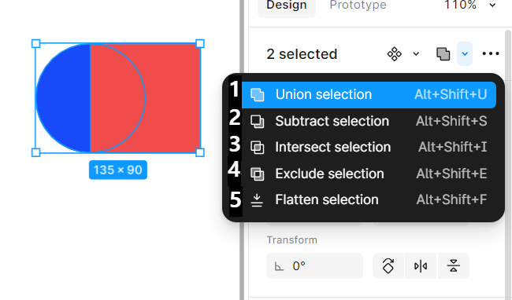Image resolution: width=512 pixels, height=300 pixels.
Task: Click the Subtract selection icon
Action: (258, 122)
